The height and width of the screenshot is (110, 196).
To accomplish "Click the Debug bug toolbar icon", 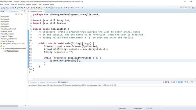I will pyautogui.click(x=13, y=8).
